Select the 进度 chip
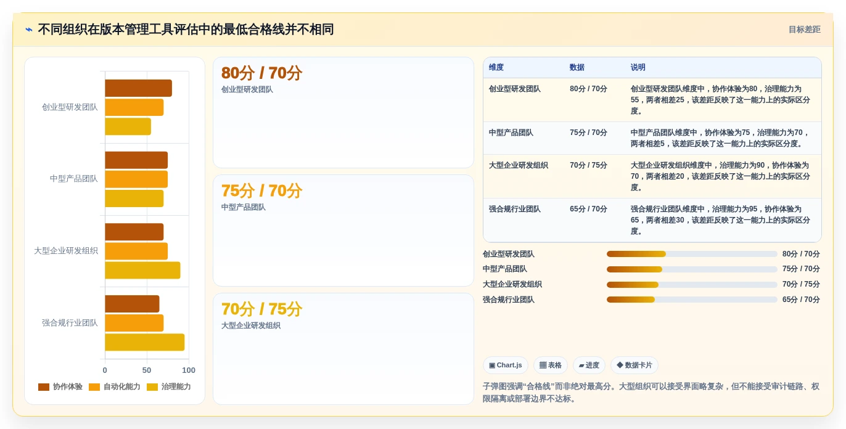 point(589,366)
